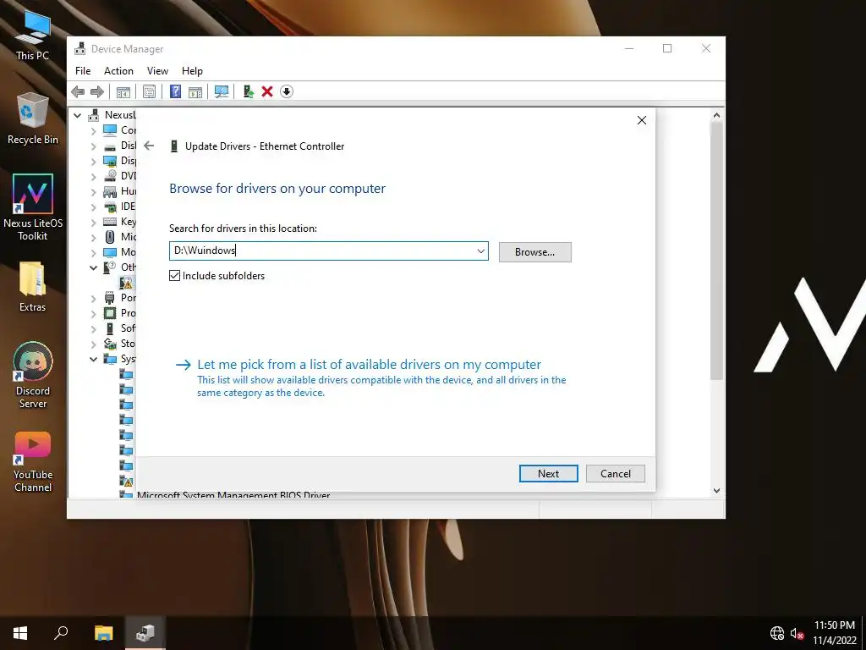
Task: Click the vertical scrollbar thumb in Device Manager
Action: point(716,251)
